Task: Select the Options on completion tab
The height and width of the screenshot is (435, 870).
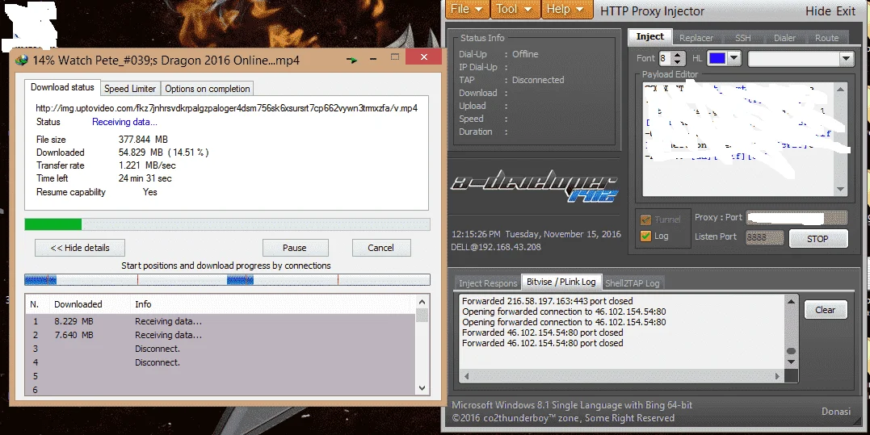Action: (207, 89)
